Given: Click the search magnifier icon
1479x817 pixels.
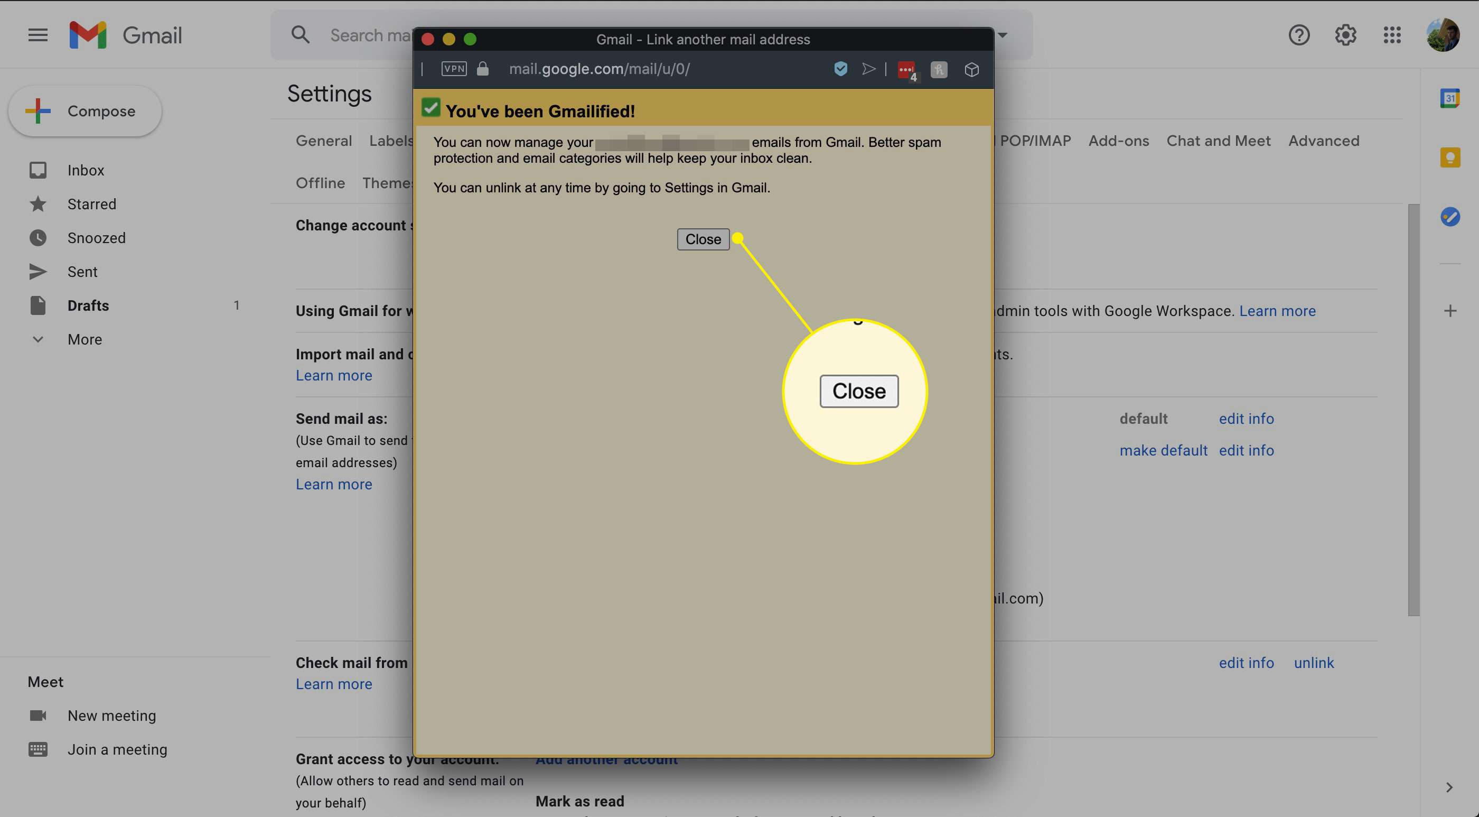Looking at the screenshot, I should [x=300, y=35].
